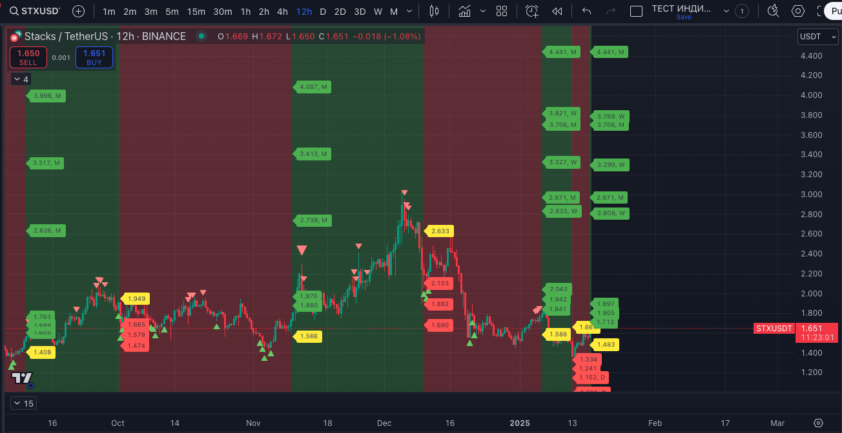842x433 pixels.
Task: Open the STXUSD symbol search
Action: [x=36, y=11]
